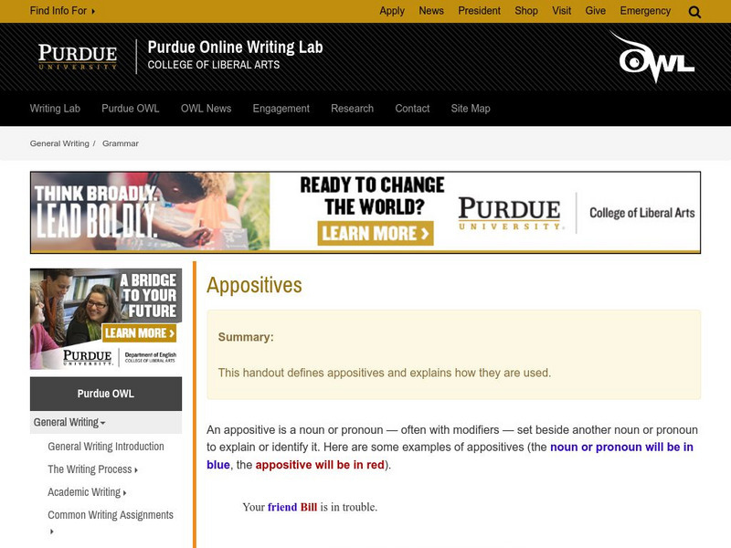Screen dimensions: 731x548
Task: Click the Purdue University logo in the header
Action: [x=77, y=56]
